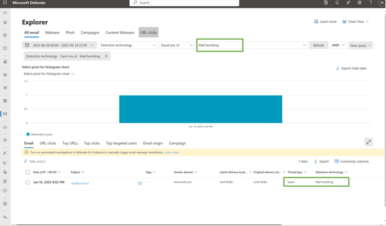Open the wrench tools icon in sidebar
Screen dimensions: 386x226
(x=5, y=153)
